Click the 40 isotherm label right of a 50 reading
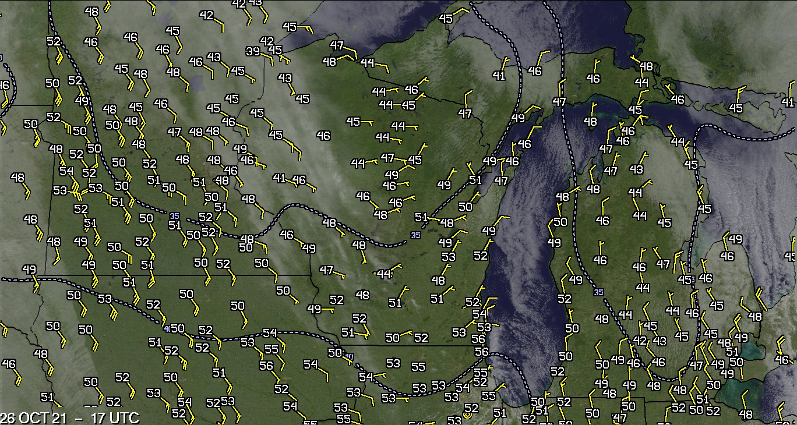 (x=350, y=356)
